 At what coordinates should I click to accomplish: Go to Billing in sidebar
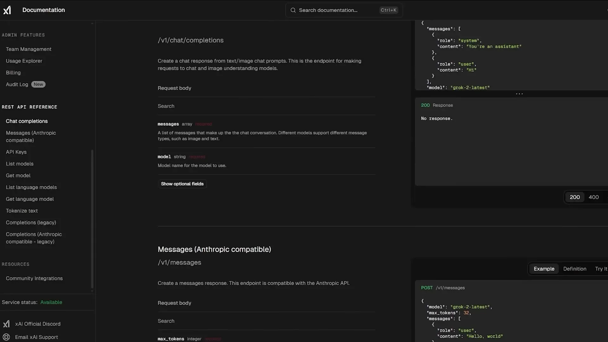point(13,73)
